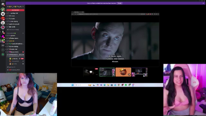206x116 pixels.
Task: Open Discord direct messages home icon
Action: (3, 4)
